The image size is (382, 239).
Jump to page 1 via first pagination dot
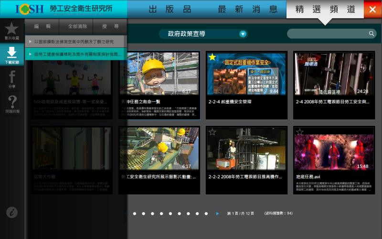(135, 214)
